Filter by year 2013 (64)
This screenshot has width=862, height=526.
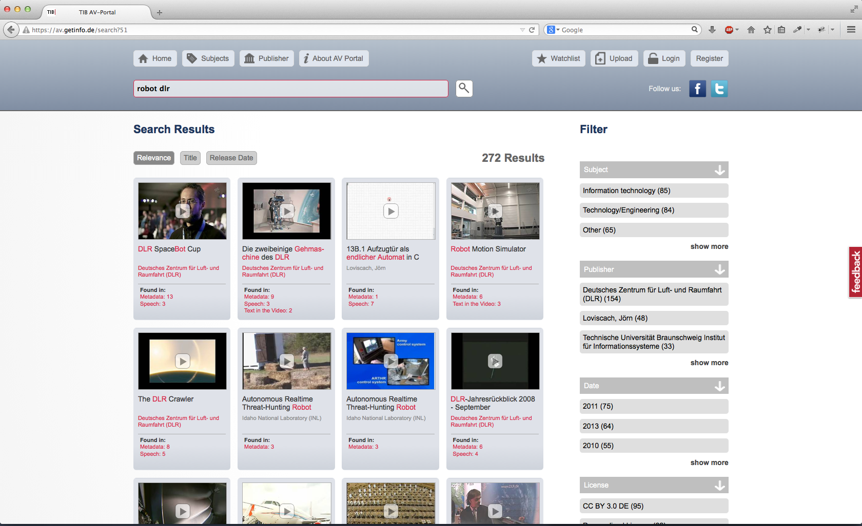[x=654, y=426]
